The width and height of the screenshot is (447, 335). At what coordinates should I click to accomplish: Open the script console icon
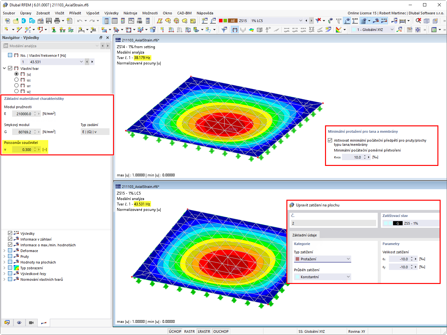click(131, 21)
